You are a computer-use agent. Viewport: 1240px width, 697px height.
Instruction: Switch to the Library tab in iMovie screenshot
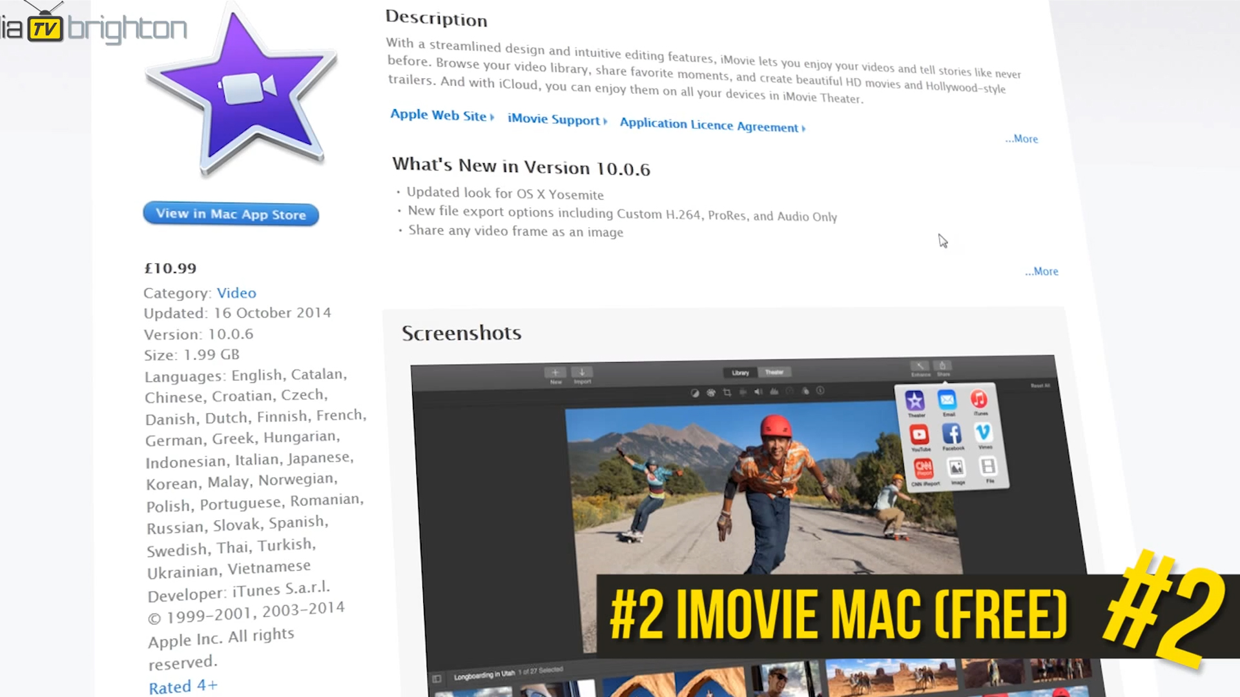740,372
